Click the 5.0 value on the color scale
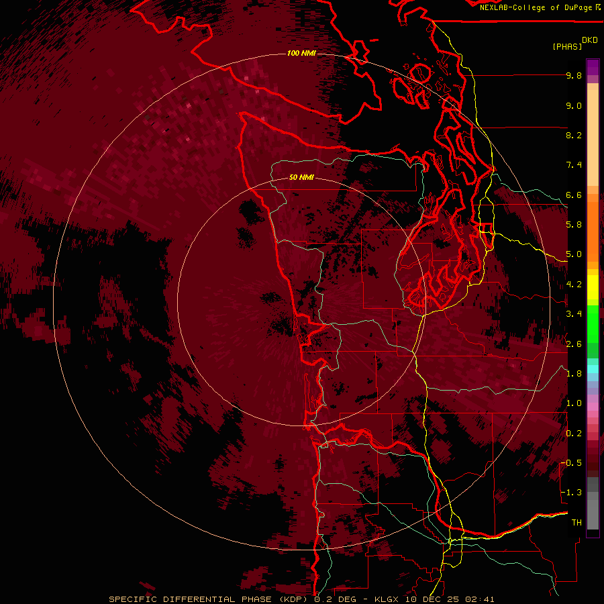This screenshot has width=604, height=604. click(574, 254)
